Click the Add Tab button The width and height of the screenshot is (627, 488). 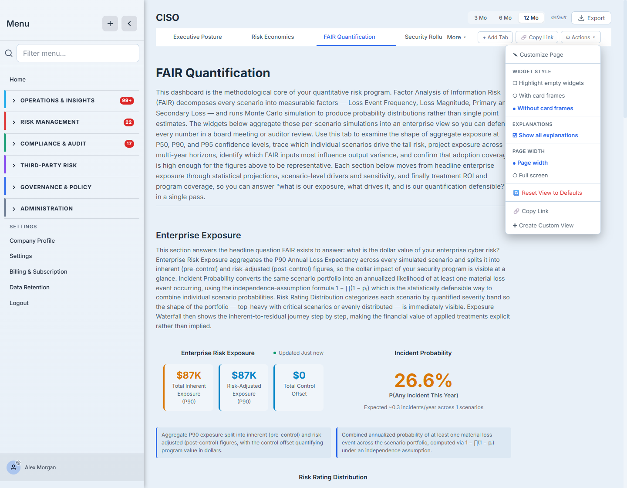click(496, 37)
